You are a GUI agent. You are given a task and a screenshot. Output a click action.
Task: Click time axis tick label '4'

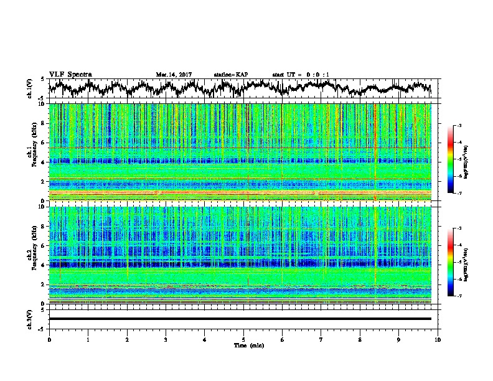205,340
